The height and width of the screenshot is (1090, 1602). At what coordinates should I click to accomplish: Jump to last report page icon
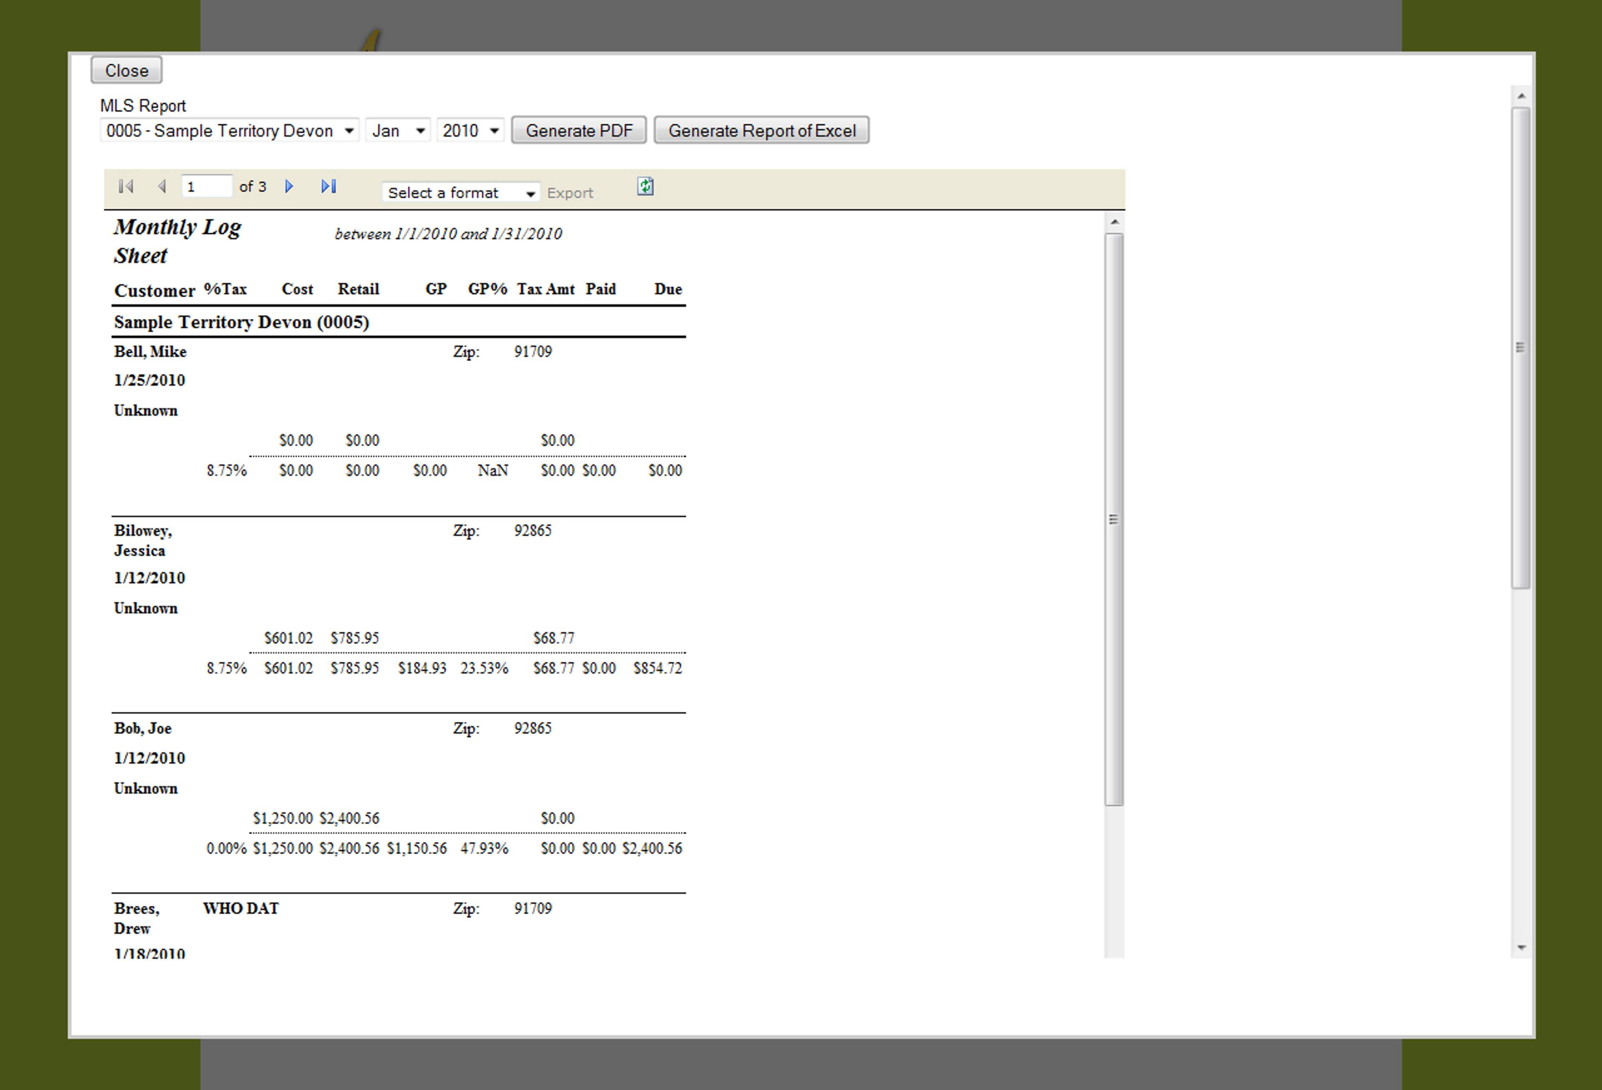(x=328, y=186)
